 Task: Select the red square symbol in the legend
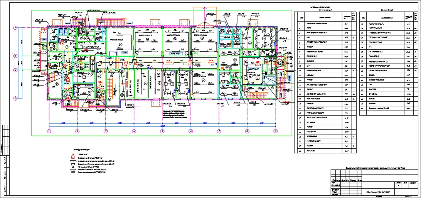tap(72, 158)
